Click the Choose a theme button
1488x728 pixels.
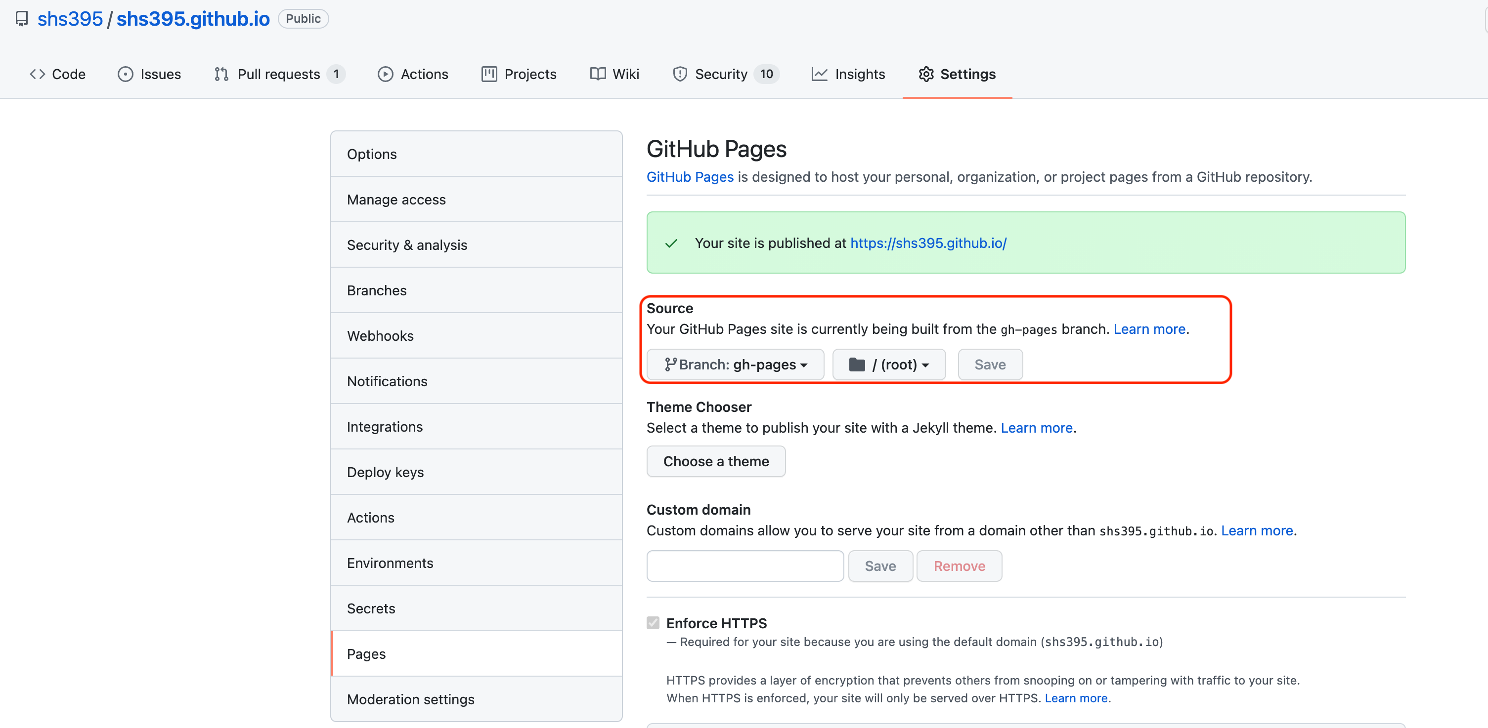coord(716,461)
